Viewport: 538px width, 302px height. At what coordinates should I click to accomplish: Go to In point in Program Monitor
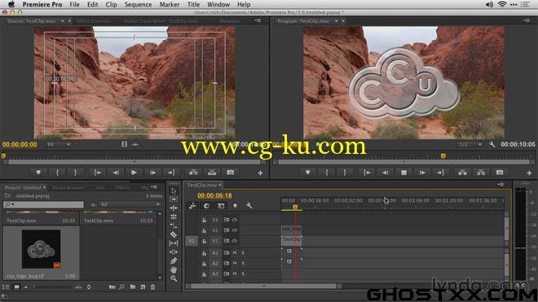367,173
